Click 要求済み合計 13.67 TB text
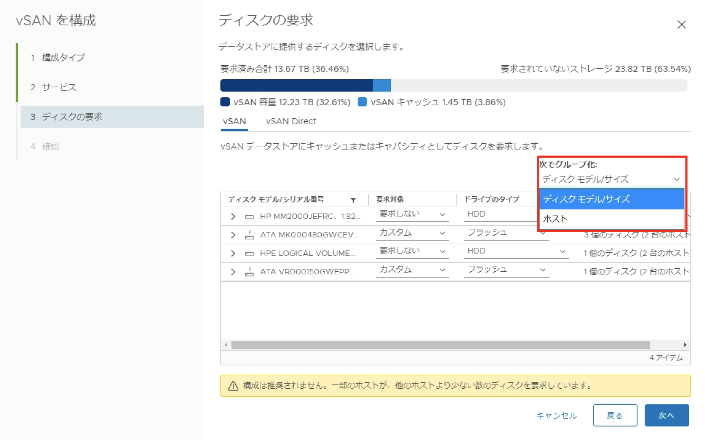The width and height of the screenshot is (707, 440). 284,69
